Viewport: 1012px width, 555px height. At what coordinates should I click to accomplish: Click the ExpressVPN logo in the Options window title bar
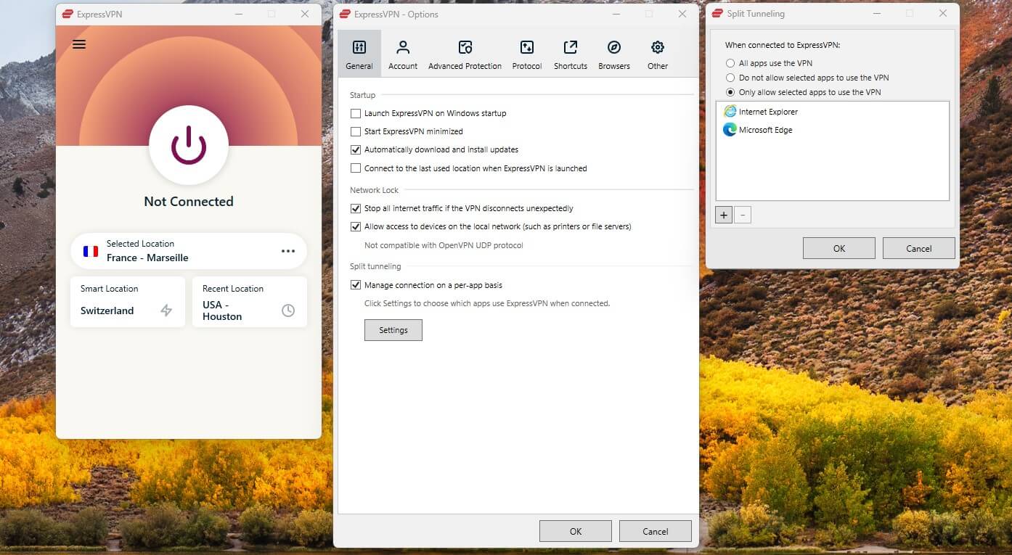click(345, 14)
